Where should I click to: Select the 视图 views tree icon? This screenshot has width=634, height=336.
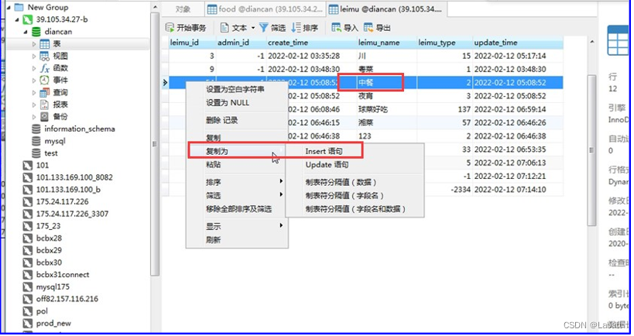click(x=44, y=56)
